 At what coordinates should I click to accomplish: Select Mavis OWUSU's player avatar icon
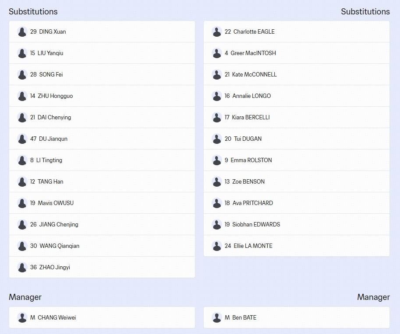(22, 203)
